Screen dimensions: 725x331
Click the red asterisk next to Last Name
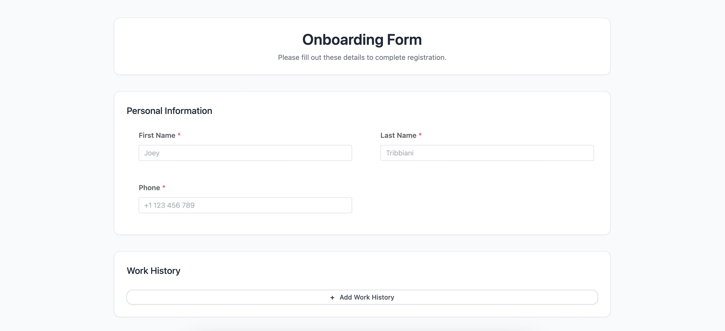pyautogui.click(x=420, y=135)
